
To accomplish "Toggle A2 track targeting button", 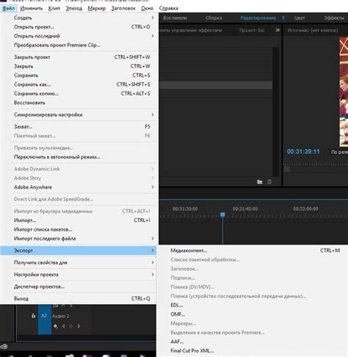I will click(x=44, y=316).
